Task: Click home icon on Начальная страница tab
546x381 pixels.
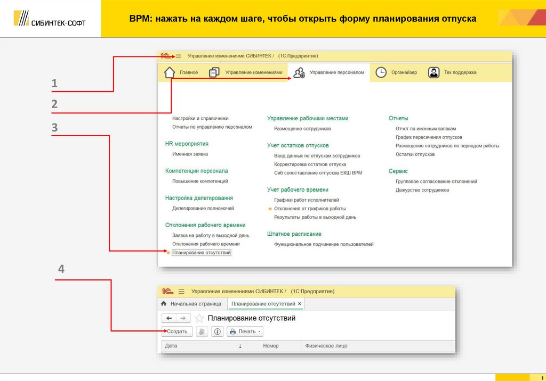Action: [x=164, y=303]
